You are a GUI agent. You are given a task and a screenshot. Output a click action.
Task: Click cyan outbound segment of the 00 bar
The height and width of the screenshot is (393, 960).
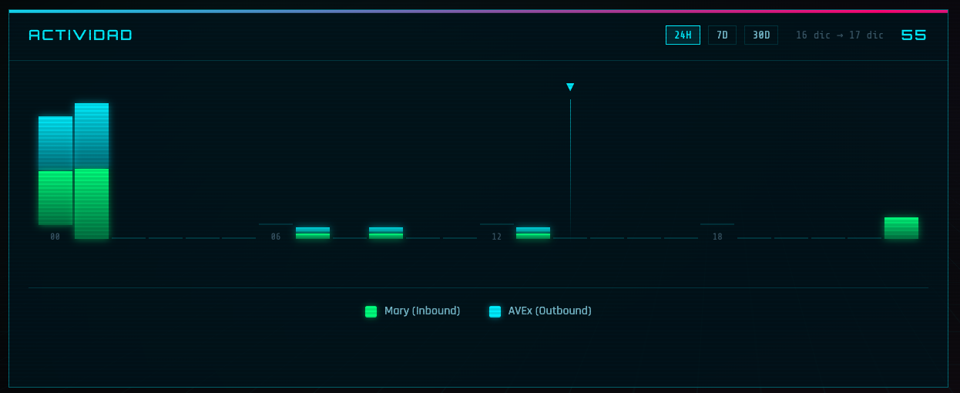[55, 143]
